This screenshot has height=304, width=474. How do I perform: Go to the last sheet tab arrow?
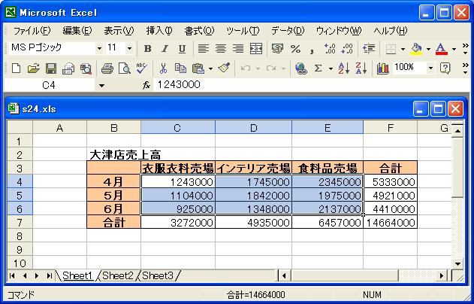point(49,275)
